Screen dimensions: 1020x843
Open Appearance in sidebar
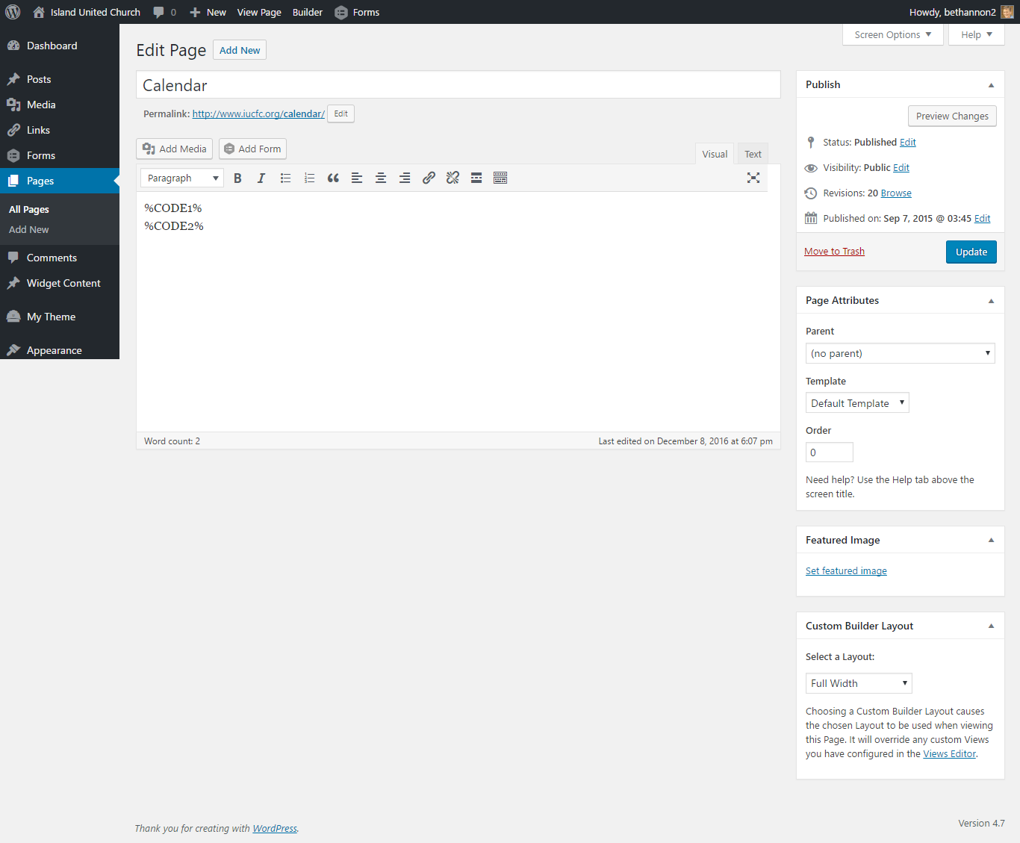[60, 350]
